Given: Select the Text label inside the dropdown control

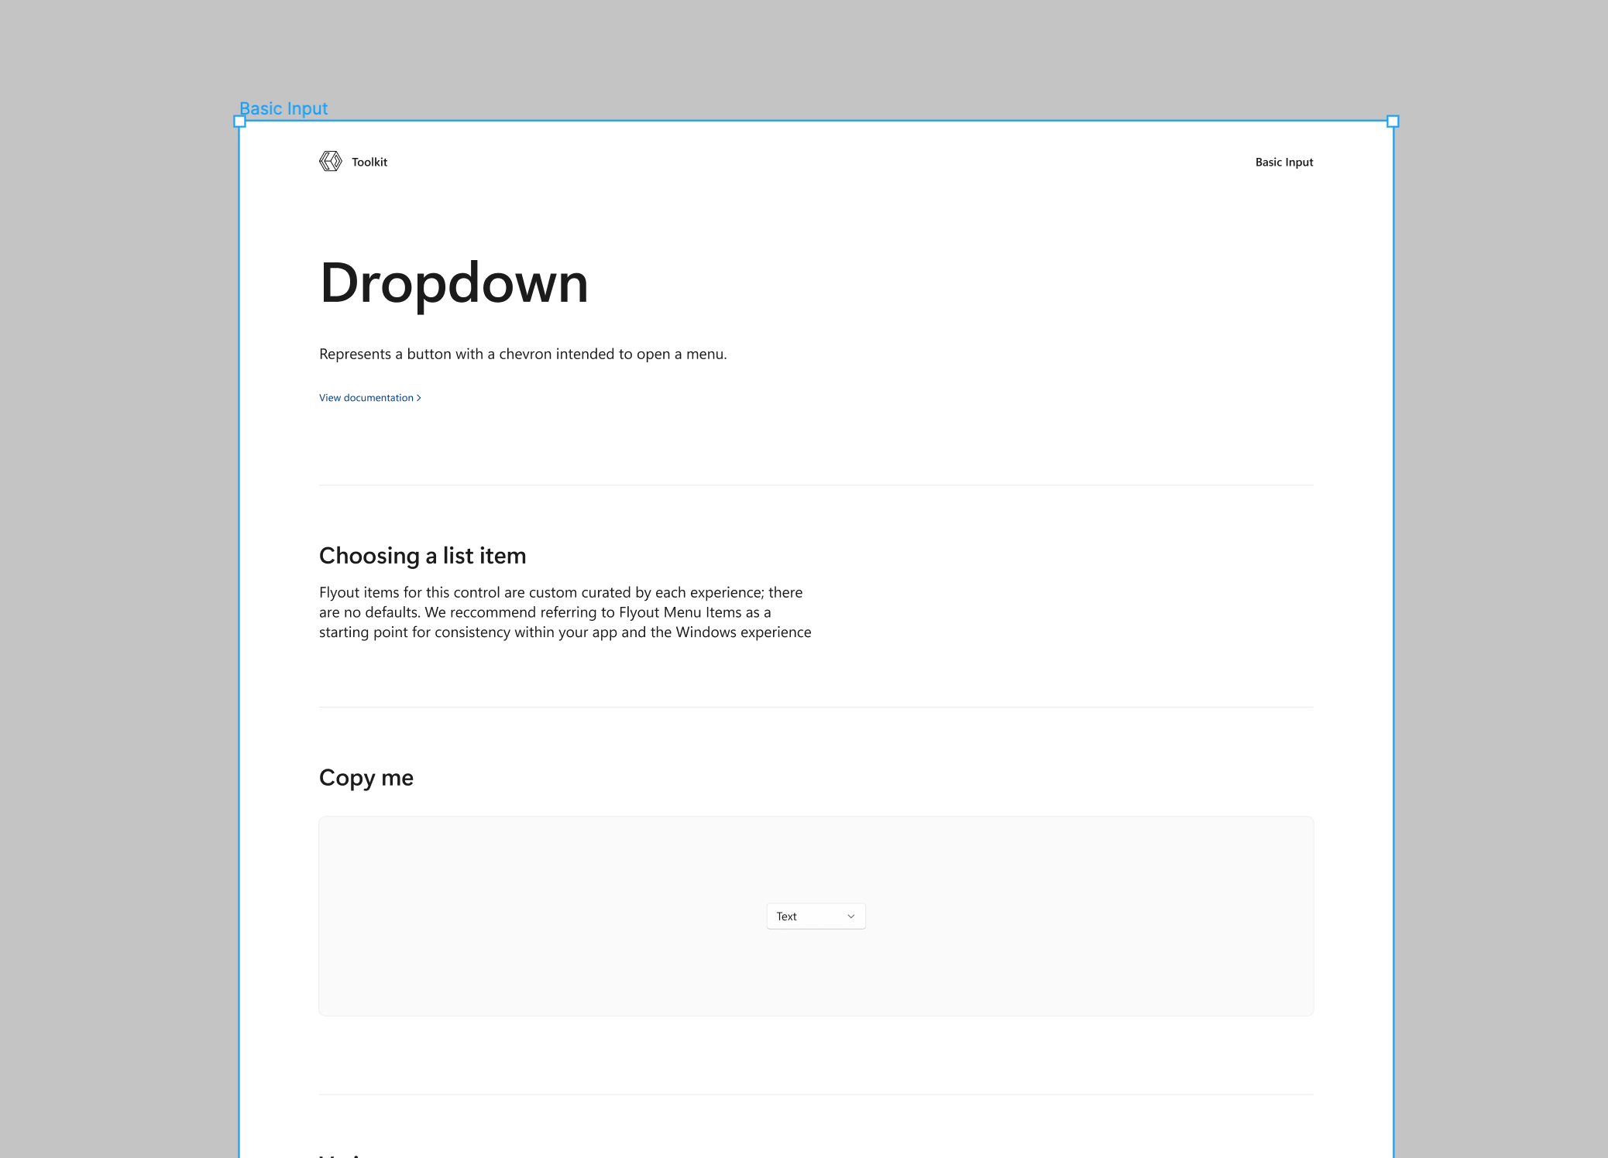Looking at the screenshot, I should 786,916.
